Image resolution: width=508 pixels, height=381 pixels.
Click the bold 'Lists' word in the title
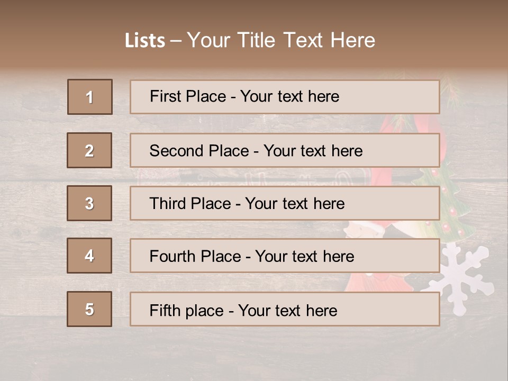[144, 41]
